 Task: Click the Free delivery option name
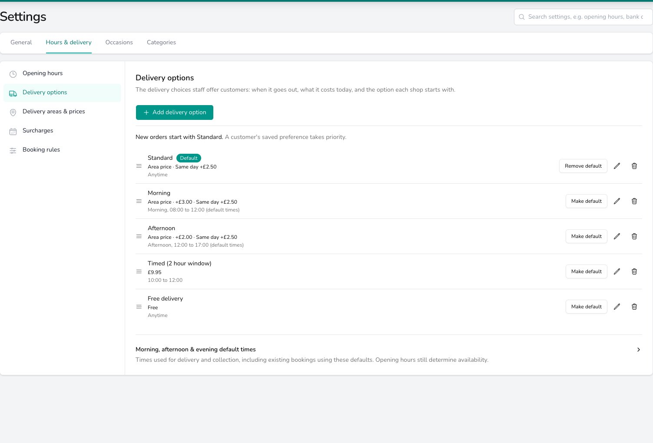[x=165, y=298]
